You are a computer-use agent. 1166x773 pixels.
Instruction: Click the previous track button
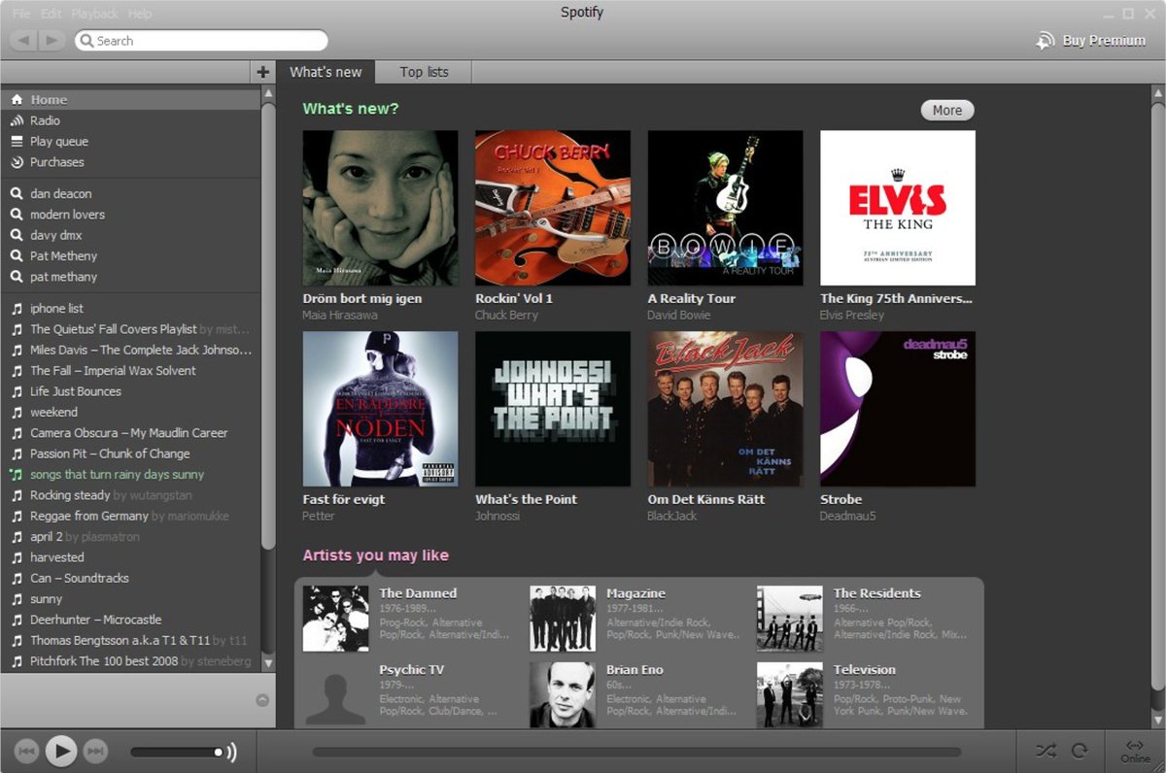[26, 751]
